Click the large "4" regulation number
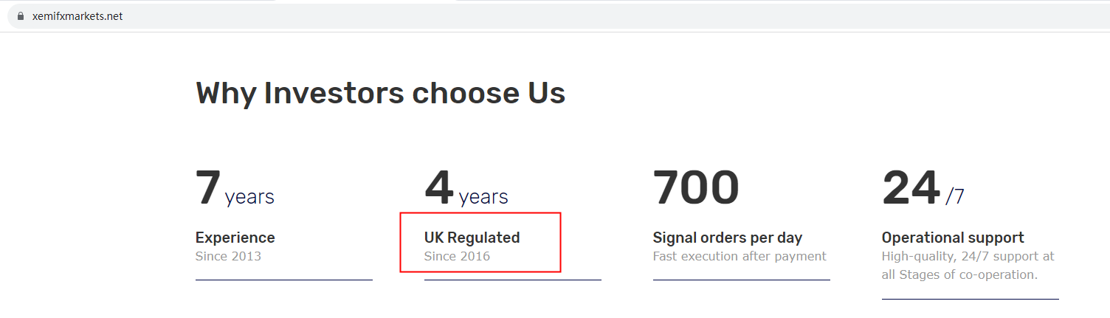 click(438, 187)
